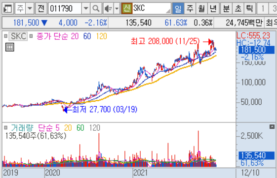Toggle the square checkbox left of the SKC legend
The height and width of the screenshot is (178, 277).
(5, 36)
